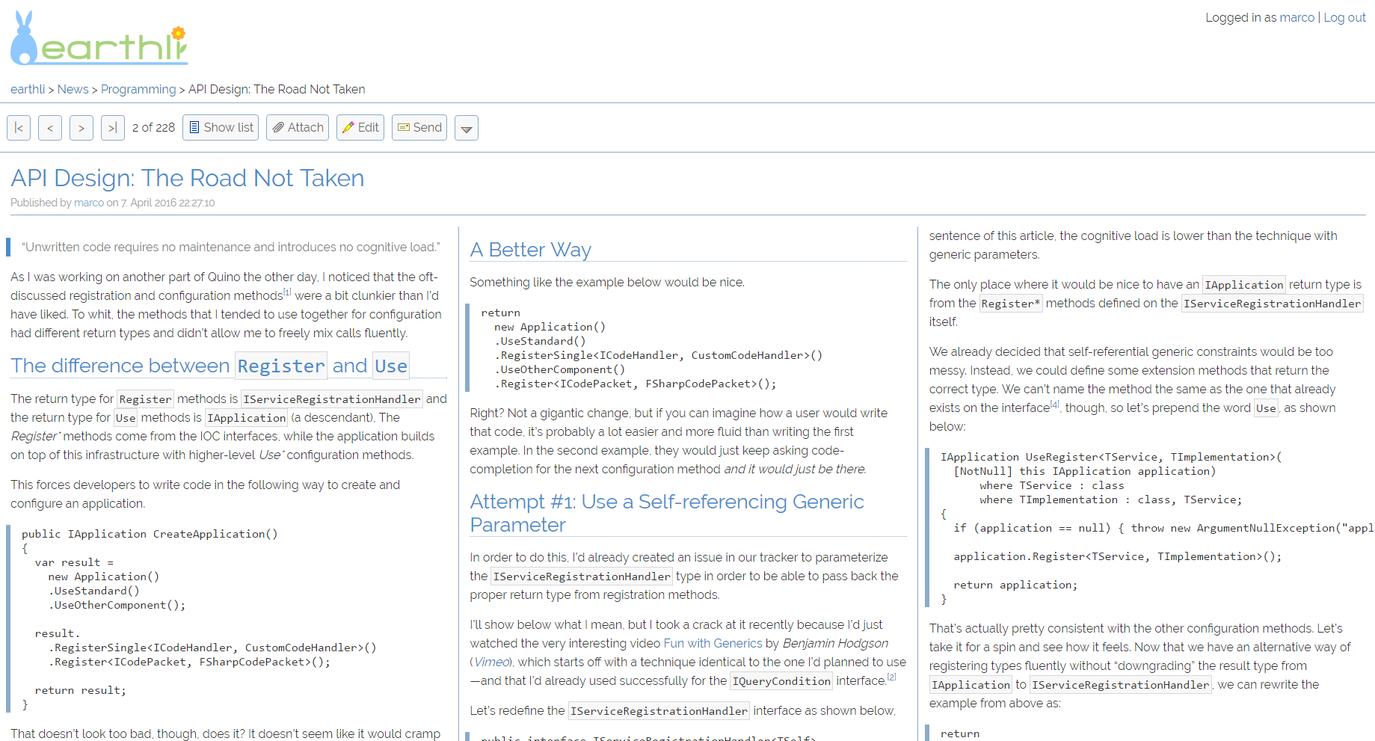Follow footnote 1 reference link
This screenshot has height=741, width=1375.
tap(287, 292)
